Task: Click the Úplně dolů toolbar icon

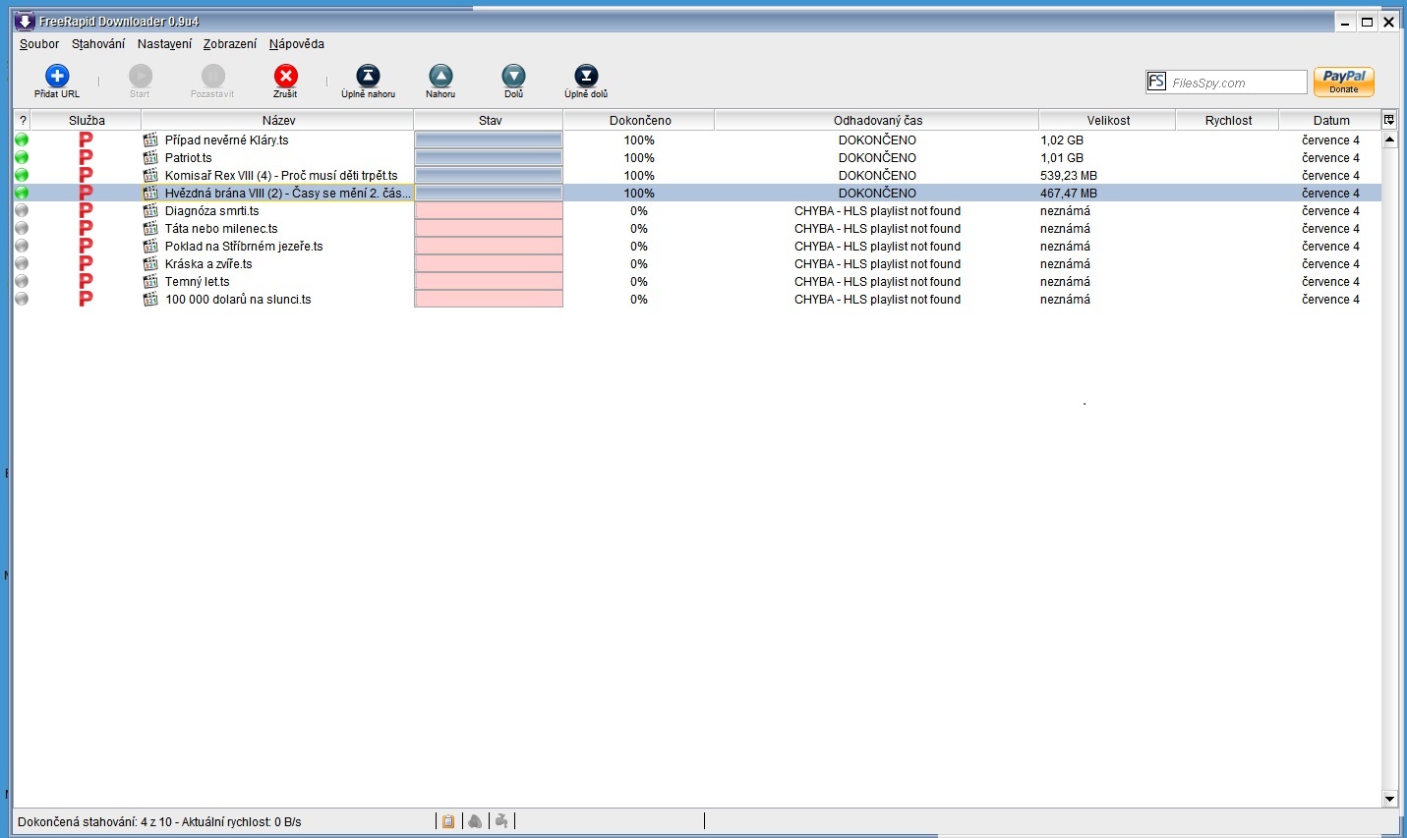Action: pos(586,77)
